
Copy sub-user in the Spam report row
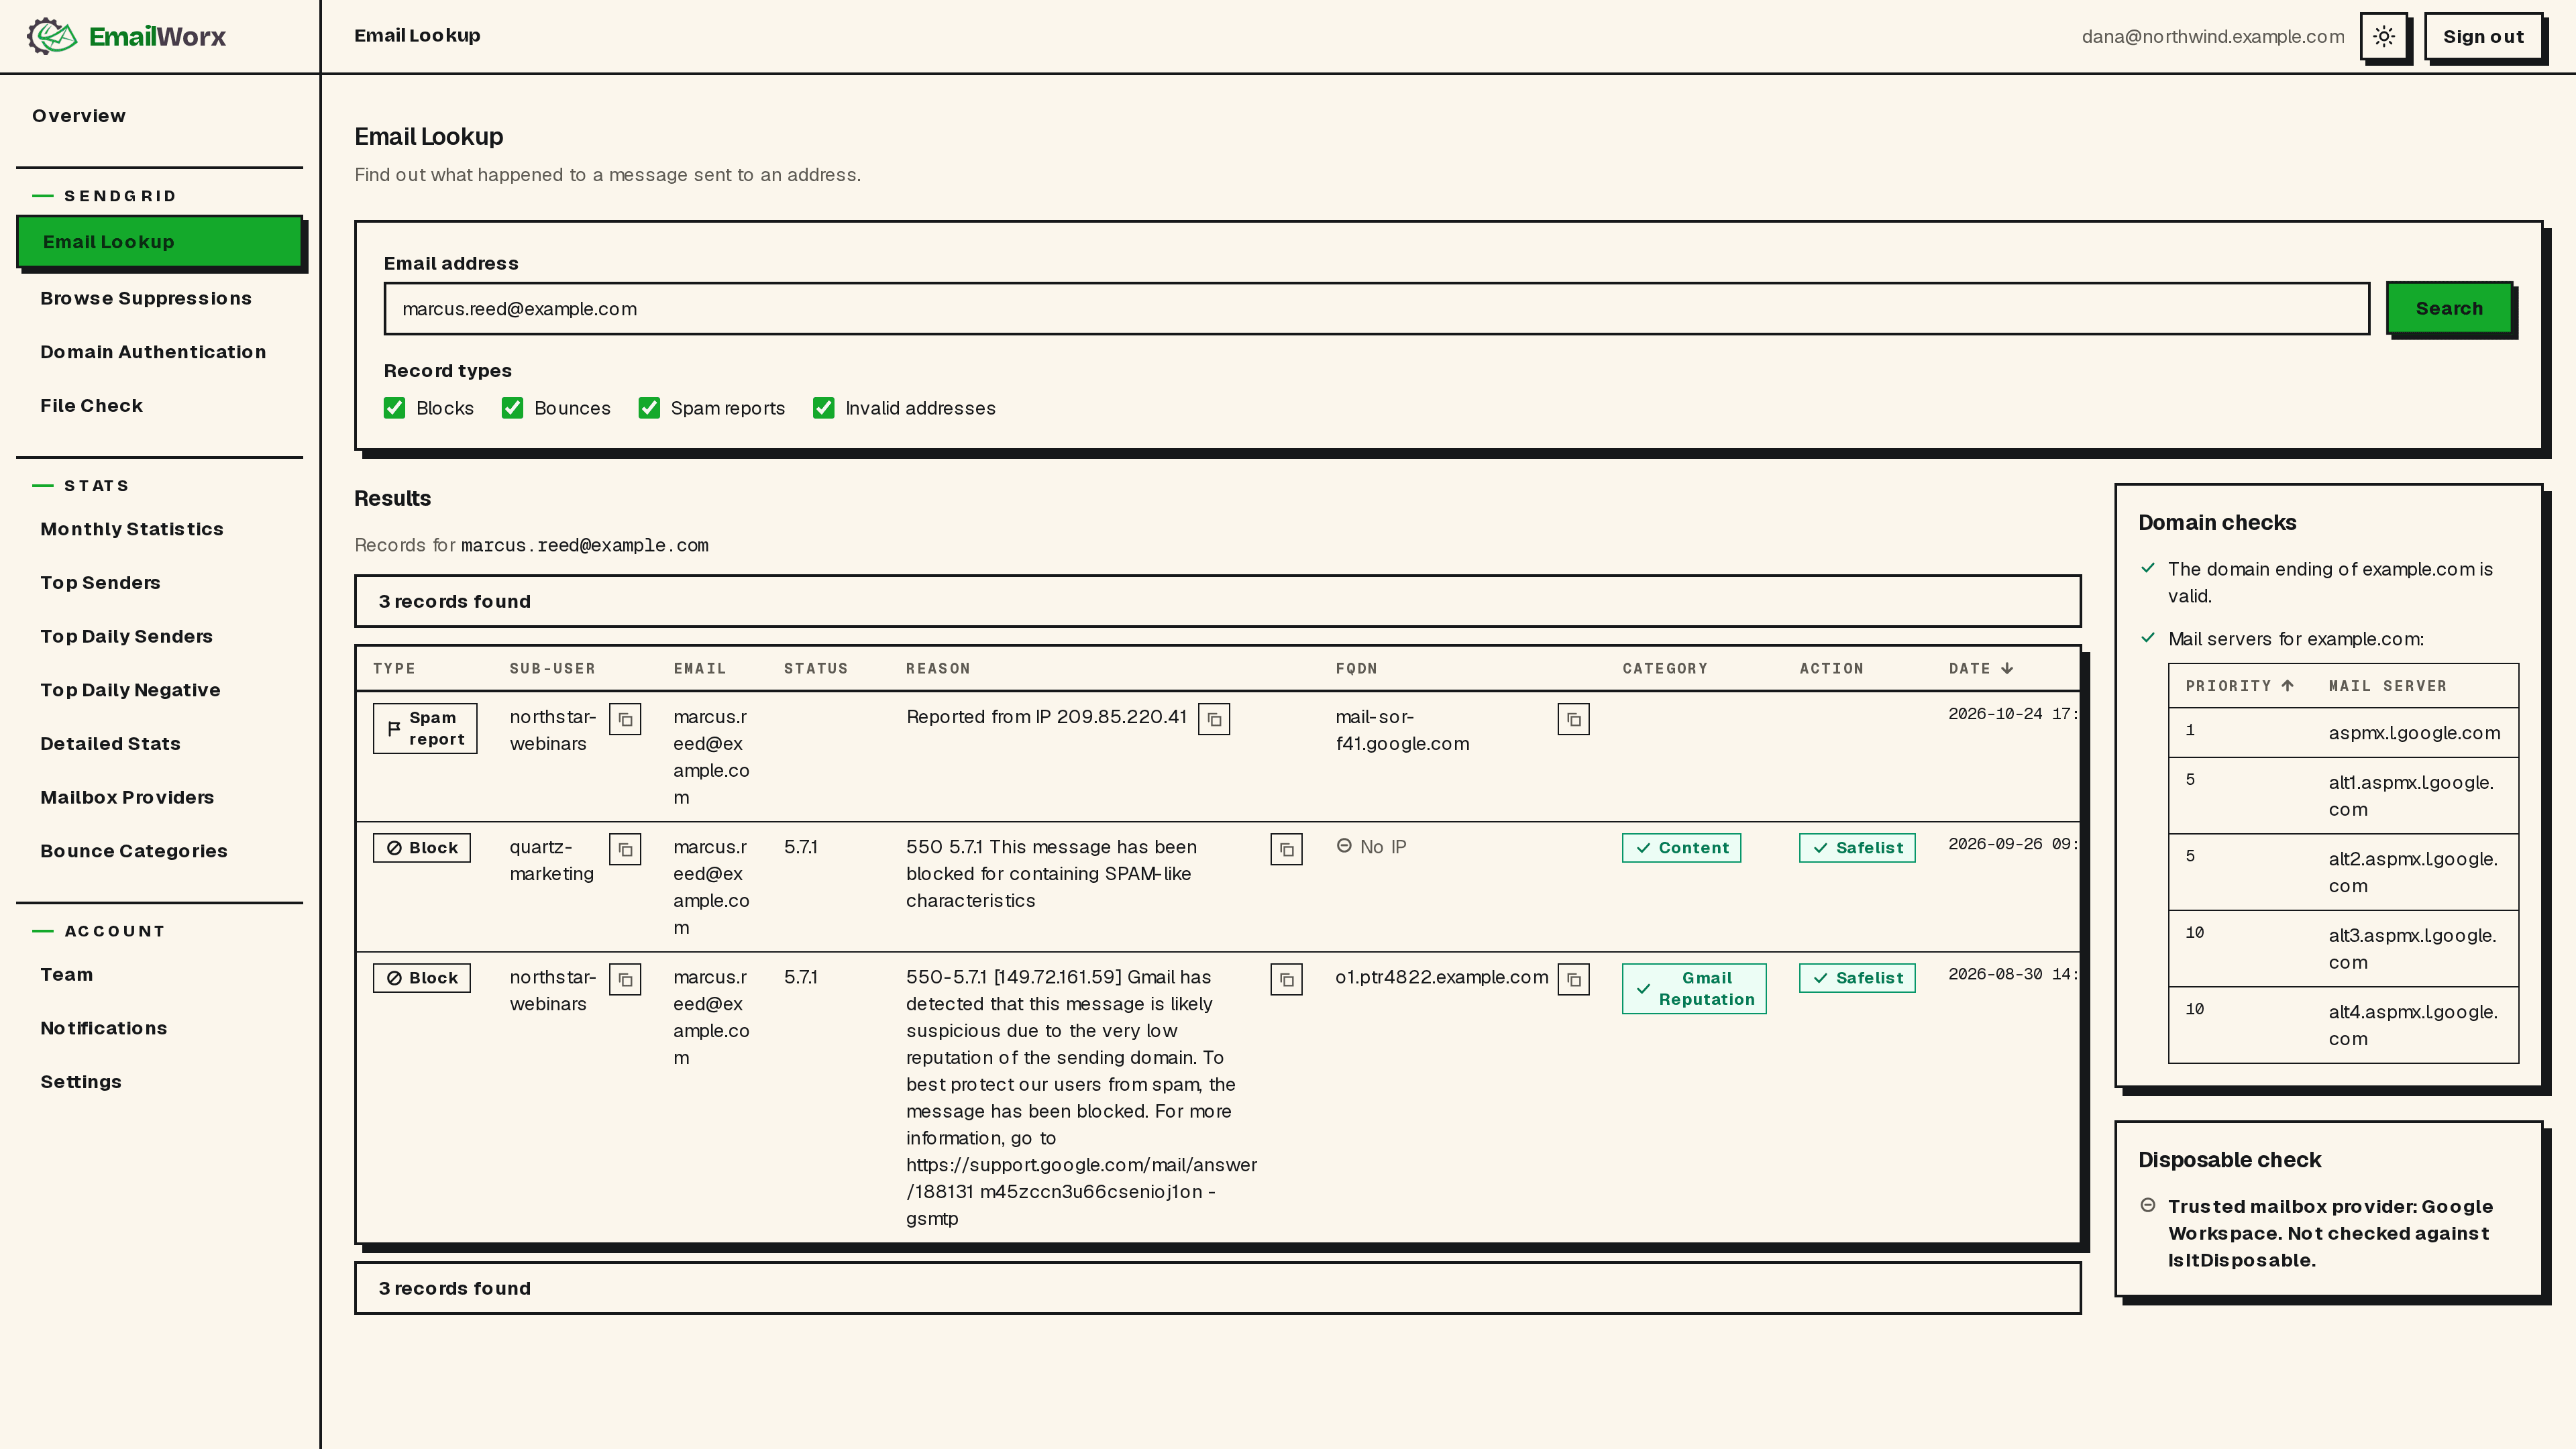tap(625, 719)
